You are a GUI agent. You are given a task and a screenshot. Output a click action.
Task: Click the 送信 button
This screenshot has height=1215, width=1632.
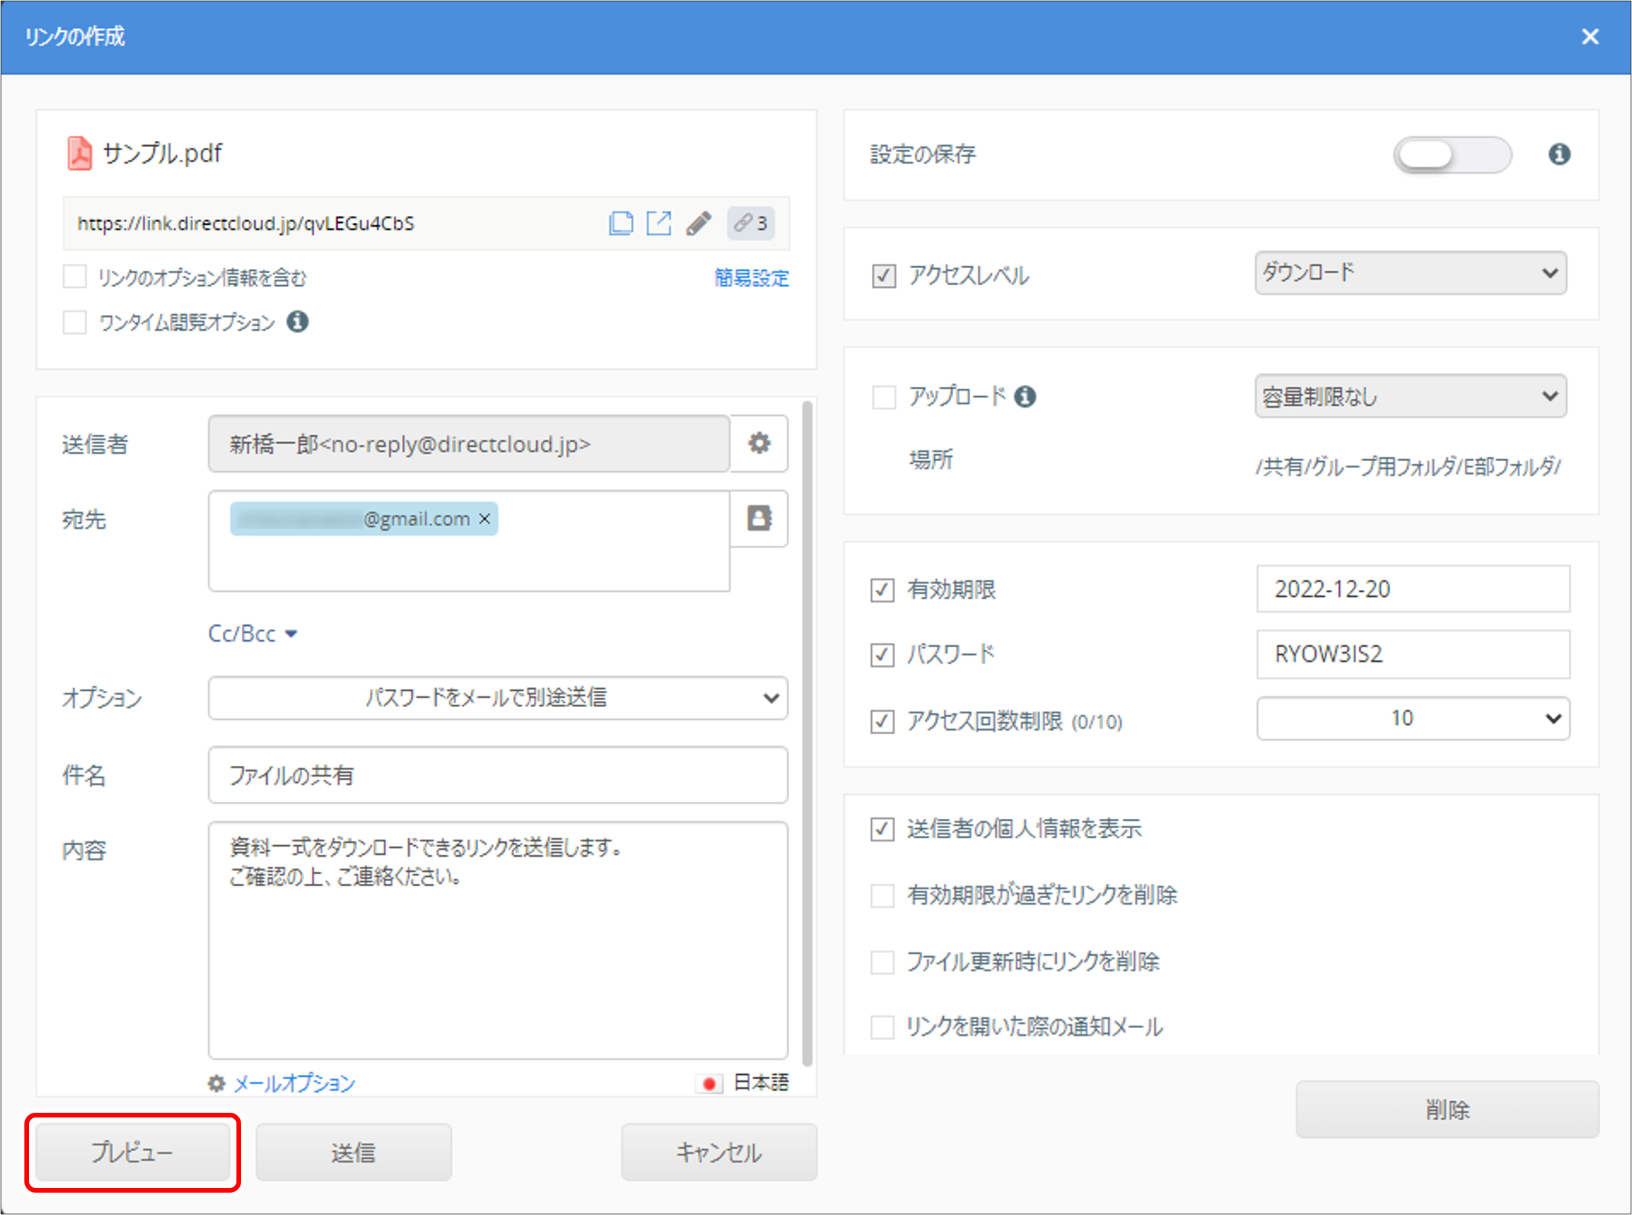pyautogui.click(x=353, y=1152)
